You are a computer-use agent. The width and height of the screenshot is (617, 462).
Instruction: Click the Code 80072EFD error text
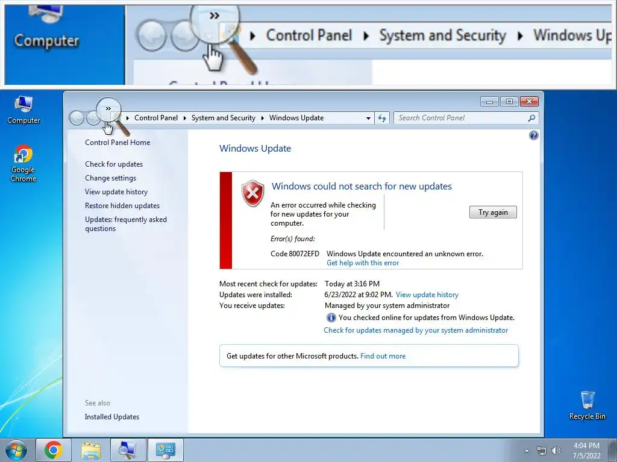(295, 254)
